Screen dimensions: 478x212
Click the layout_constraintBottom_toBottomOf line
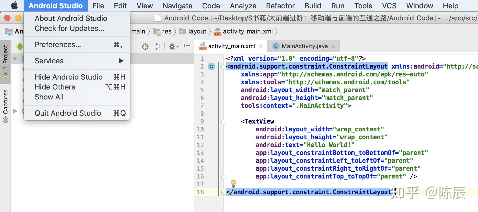[x=342, y=153]
